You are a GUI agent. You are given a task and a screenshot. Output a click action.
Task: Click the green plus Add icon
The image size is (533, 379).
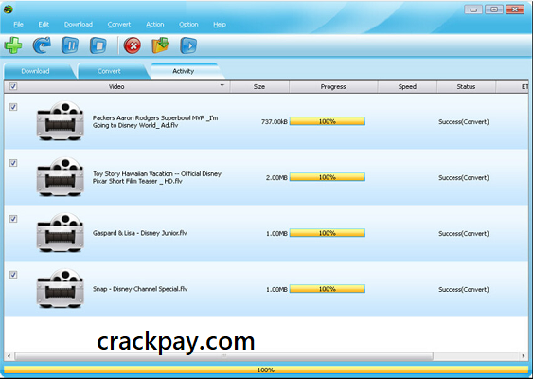[x=13, y=45]
